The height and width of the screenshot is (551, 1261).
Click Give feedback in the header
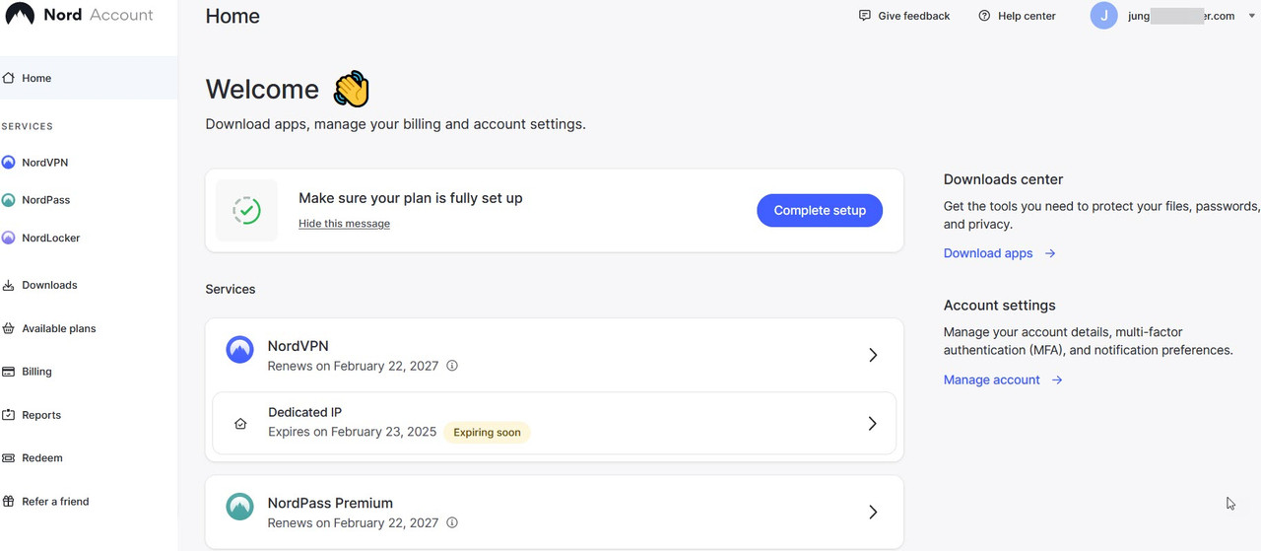coord(904,16)
